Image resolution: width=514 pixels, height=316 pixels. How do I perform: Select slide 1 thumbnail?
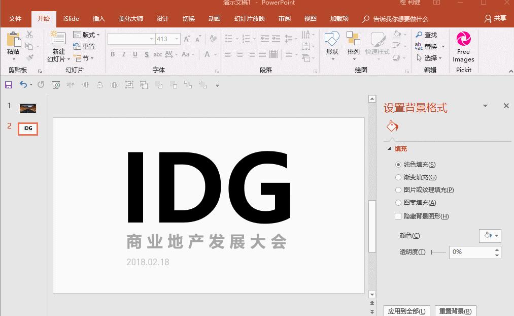27,108
